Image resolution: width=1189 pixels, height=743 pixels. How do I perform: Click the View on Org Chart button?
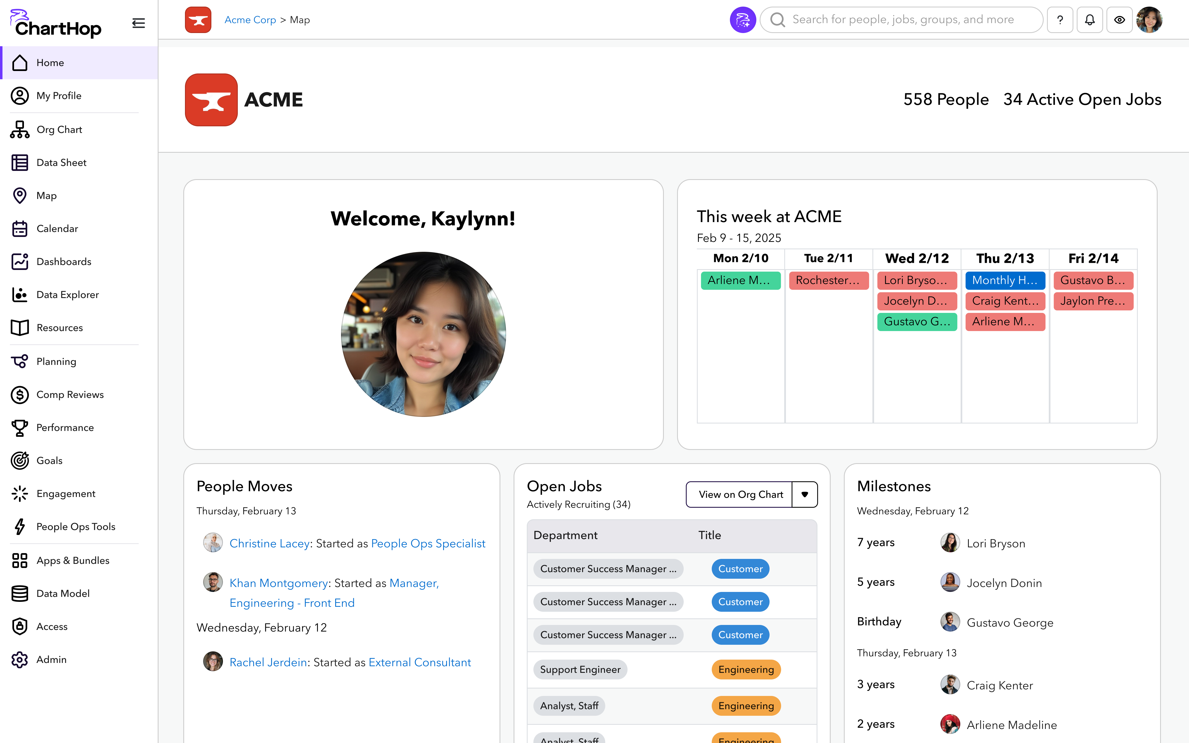point(740,494)
